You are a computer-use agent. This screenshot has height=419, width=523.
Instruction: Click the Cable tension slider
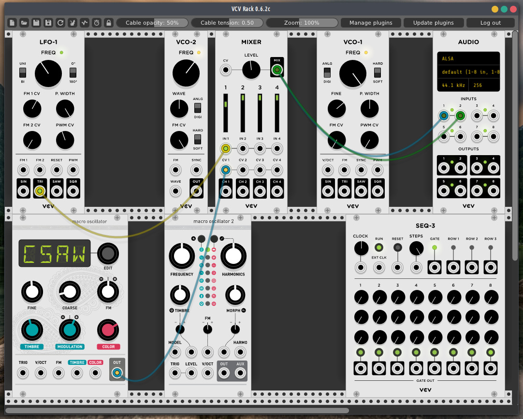227,23
